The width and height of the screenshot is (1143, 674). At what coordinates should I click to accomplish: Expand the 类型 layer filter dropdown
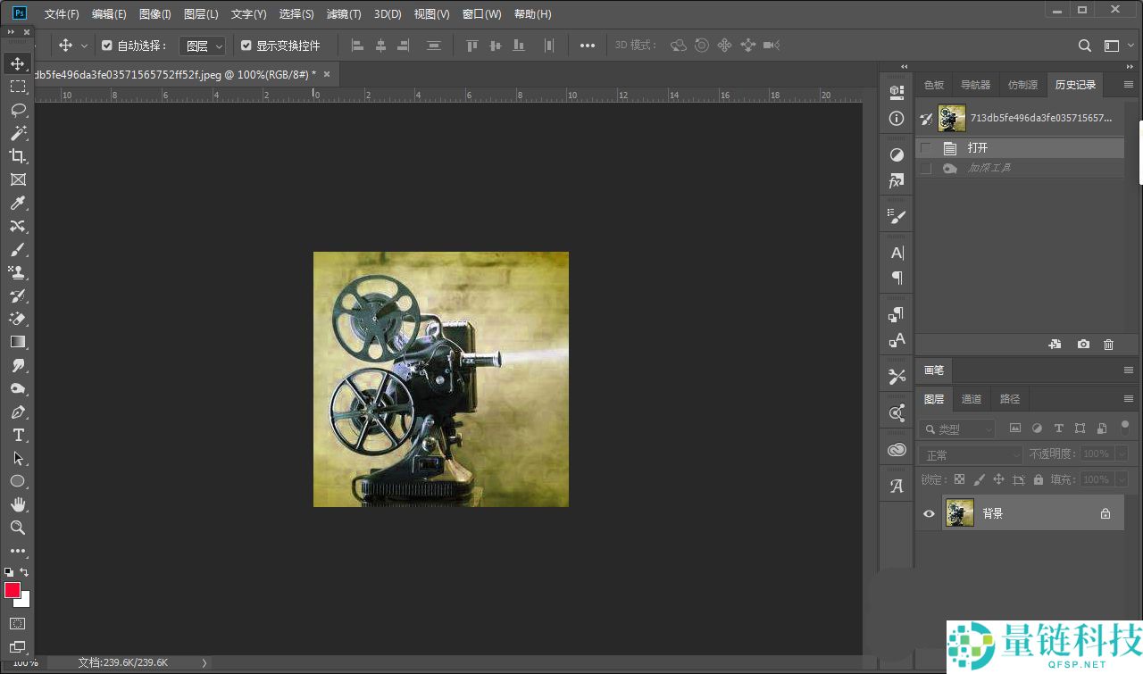click(957, 429)
